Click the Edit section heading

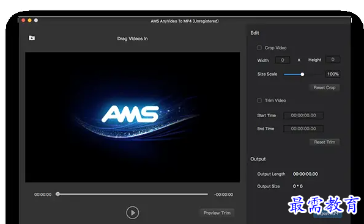click(254, 33)
